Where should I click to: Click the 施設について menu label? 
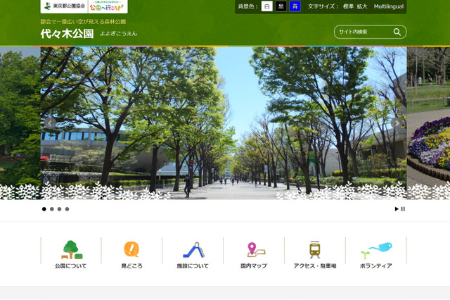(193, 266)
